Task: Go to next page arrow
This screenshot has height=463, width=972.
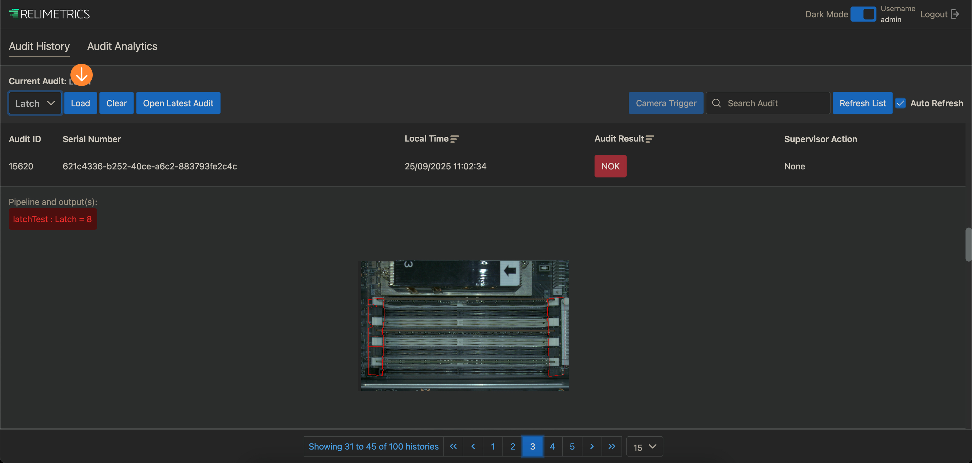Action: coord(592,446)
